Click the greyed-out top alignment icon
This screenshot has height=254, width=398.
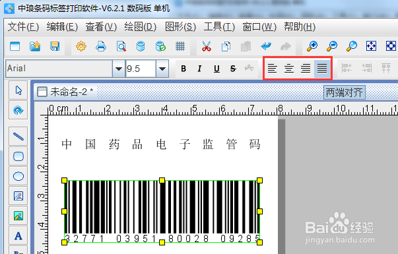click(x=386, y=68)
